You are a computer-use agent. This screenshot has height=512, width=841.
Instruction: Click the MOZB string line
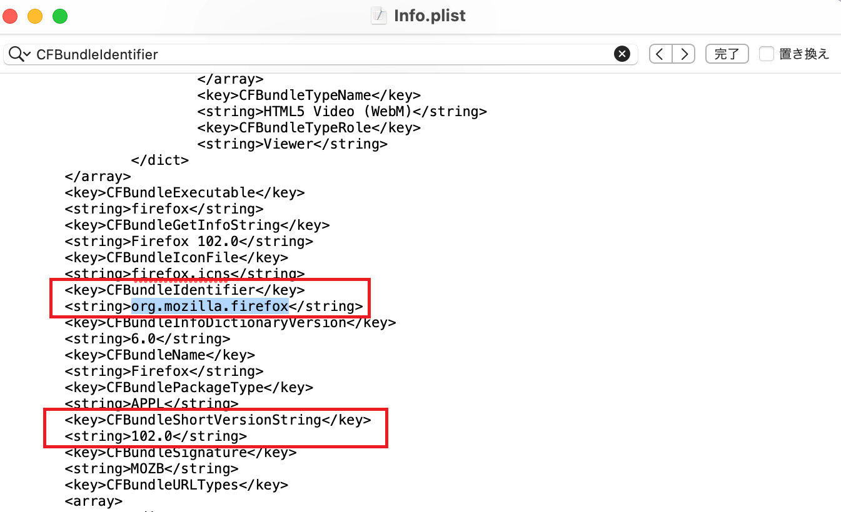151,469
